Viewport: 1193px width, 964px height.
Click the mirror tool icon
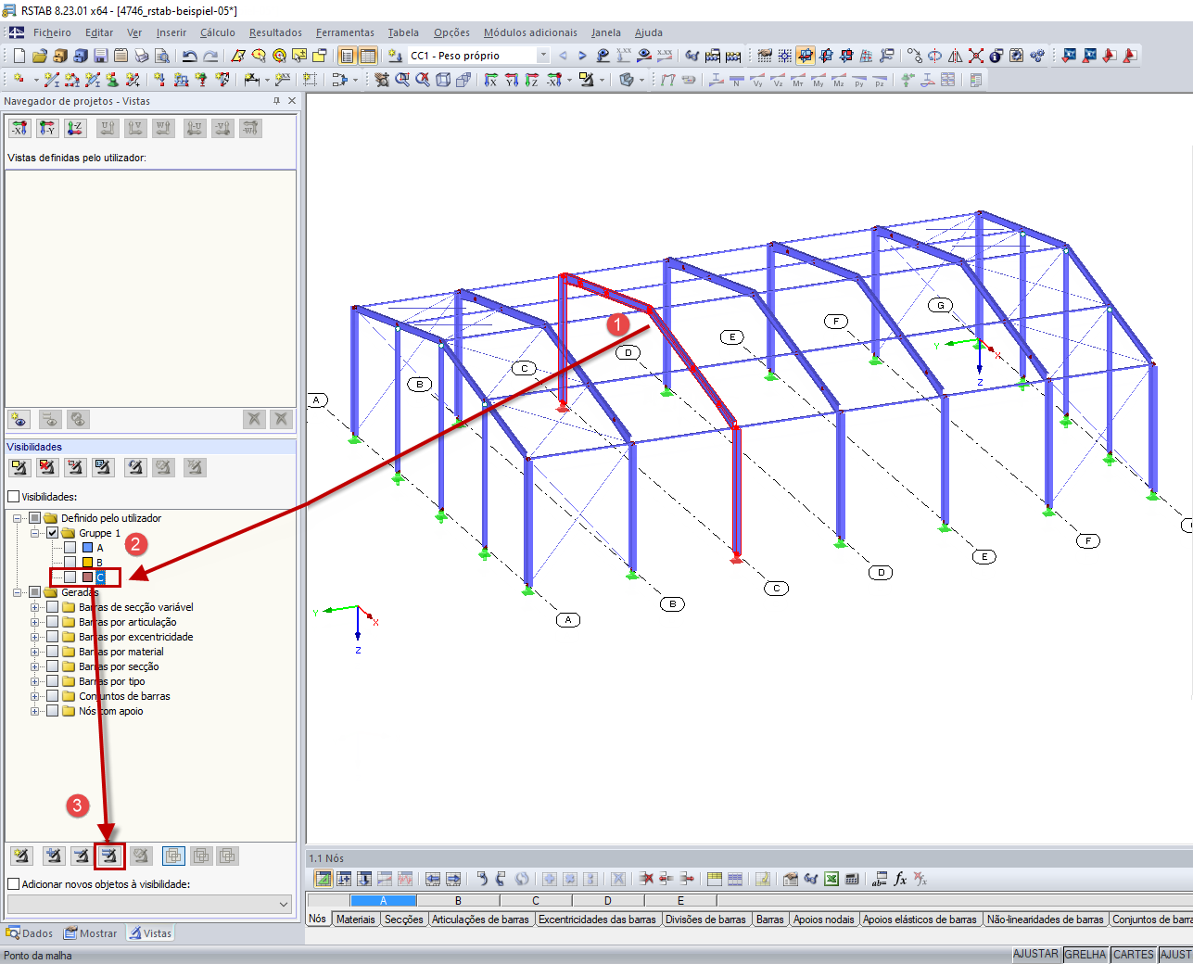coord(956,56)
